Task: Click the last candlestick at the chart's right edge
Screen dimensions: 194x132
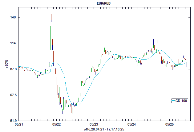Action: (187, 64)
